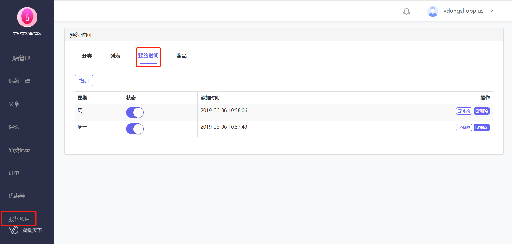This screenshot has width=512, height=244.
Task: Switch to the 列表 tab
Action: (x=115, y=56)
